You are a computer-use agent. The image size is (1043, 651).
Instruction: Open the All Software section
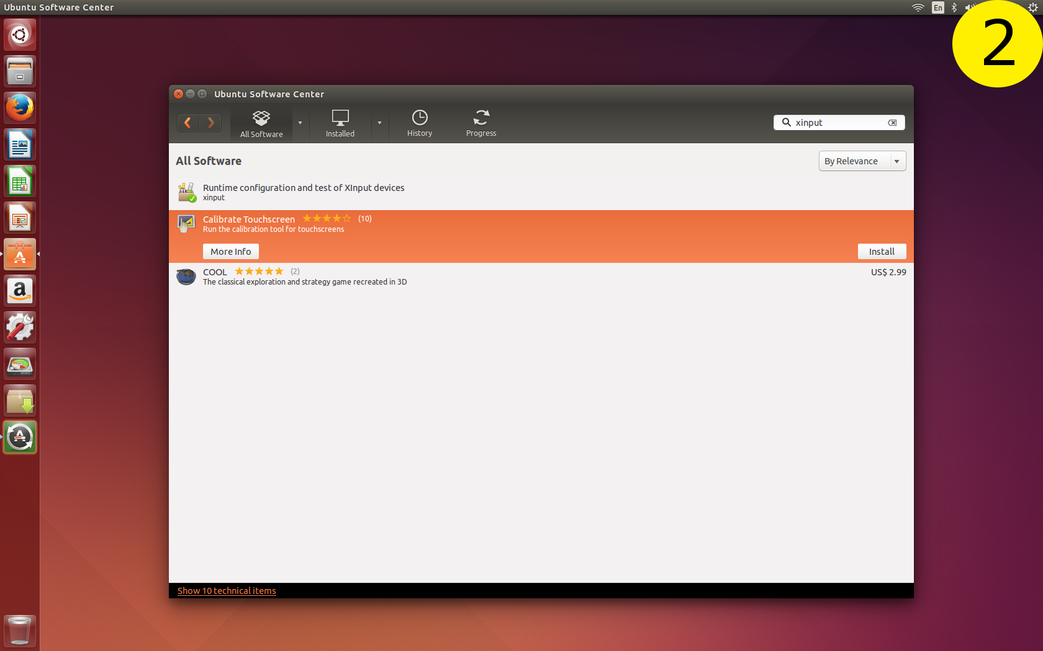(x=261, y=123)
